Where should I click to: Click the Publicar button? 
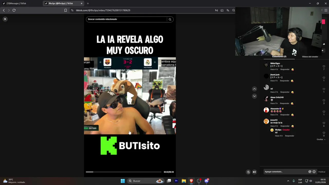tap(322, 172)
